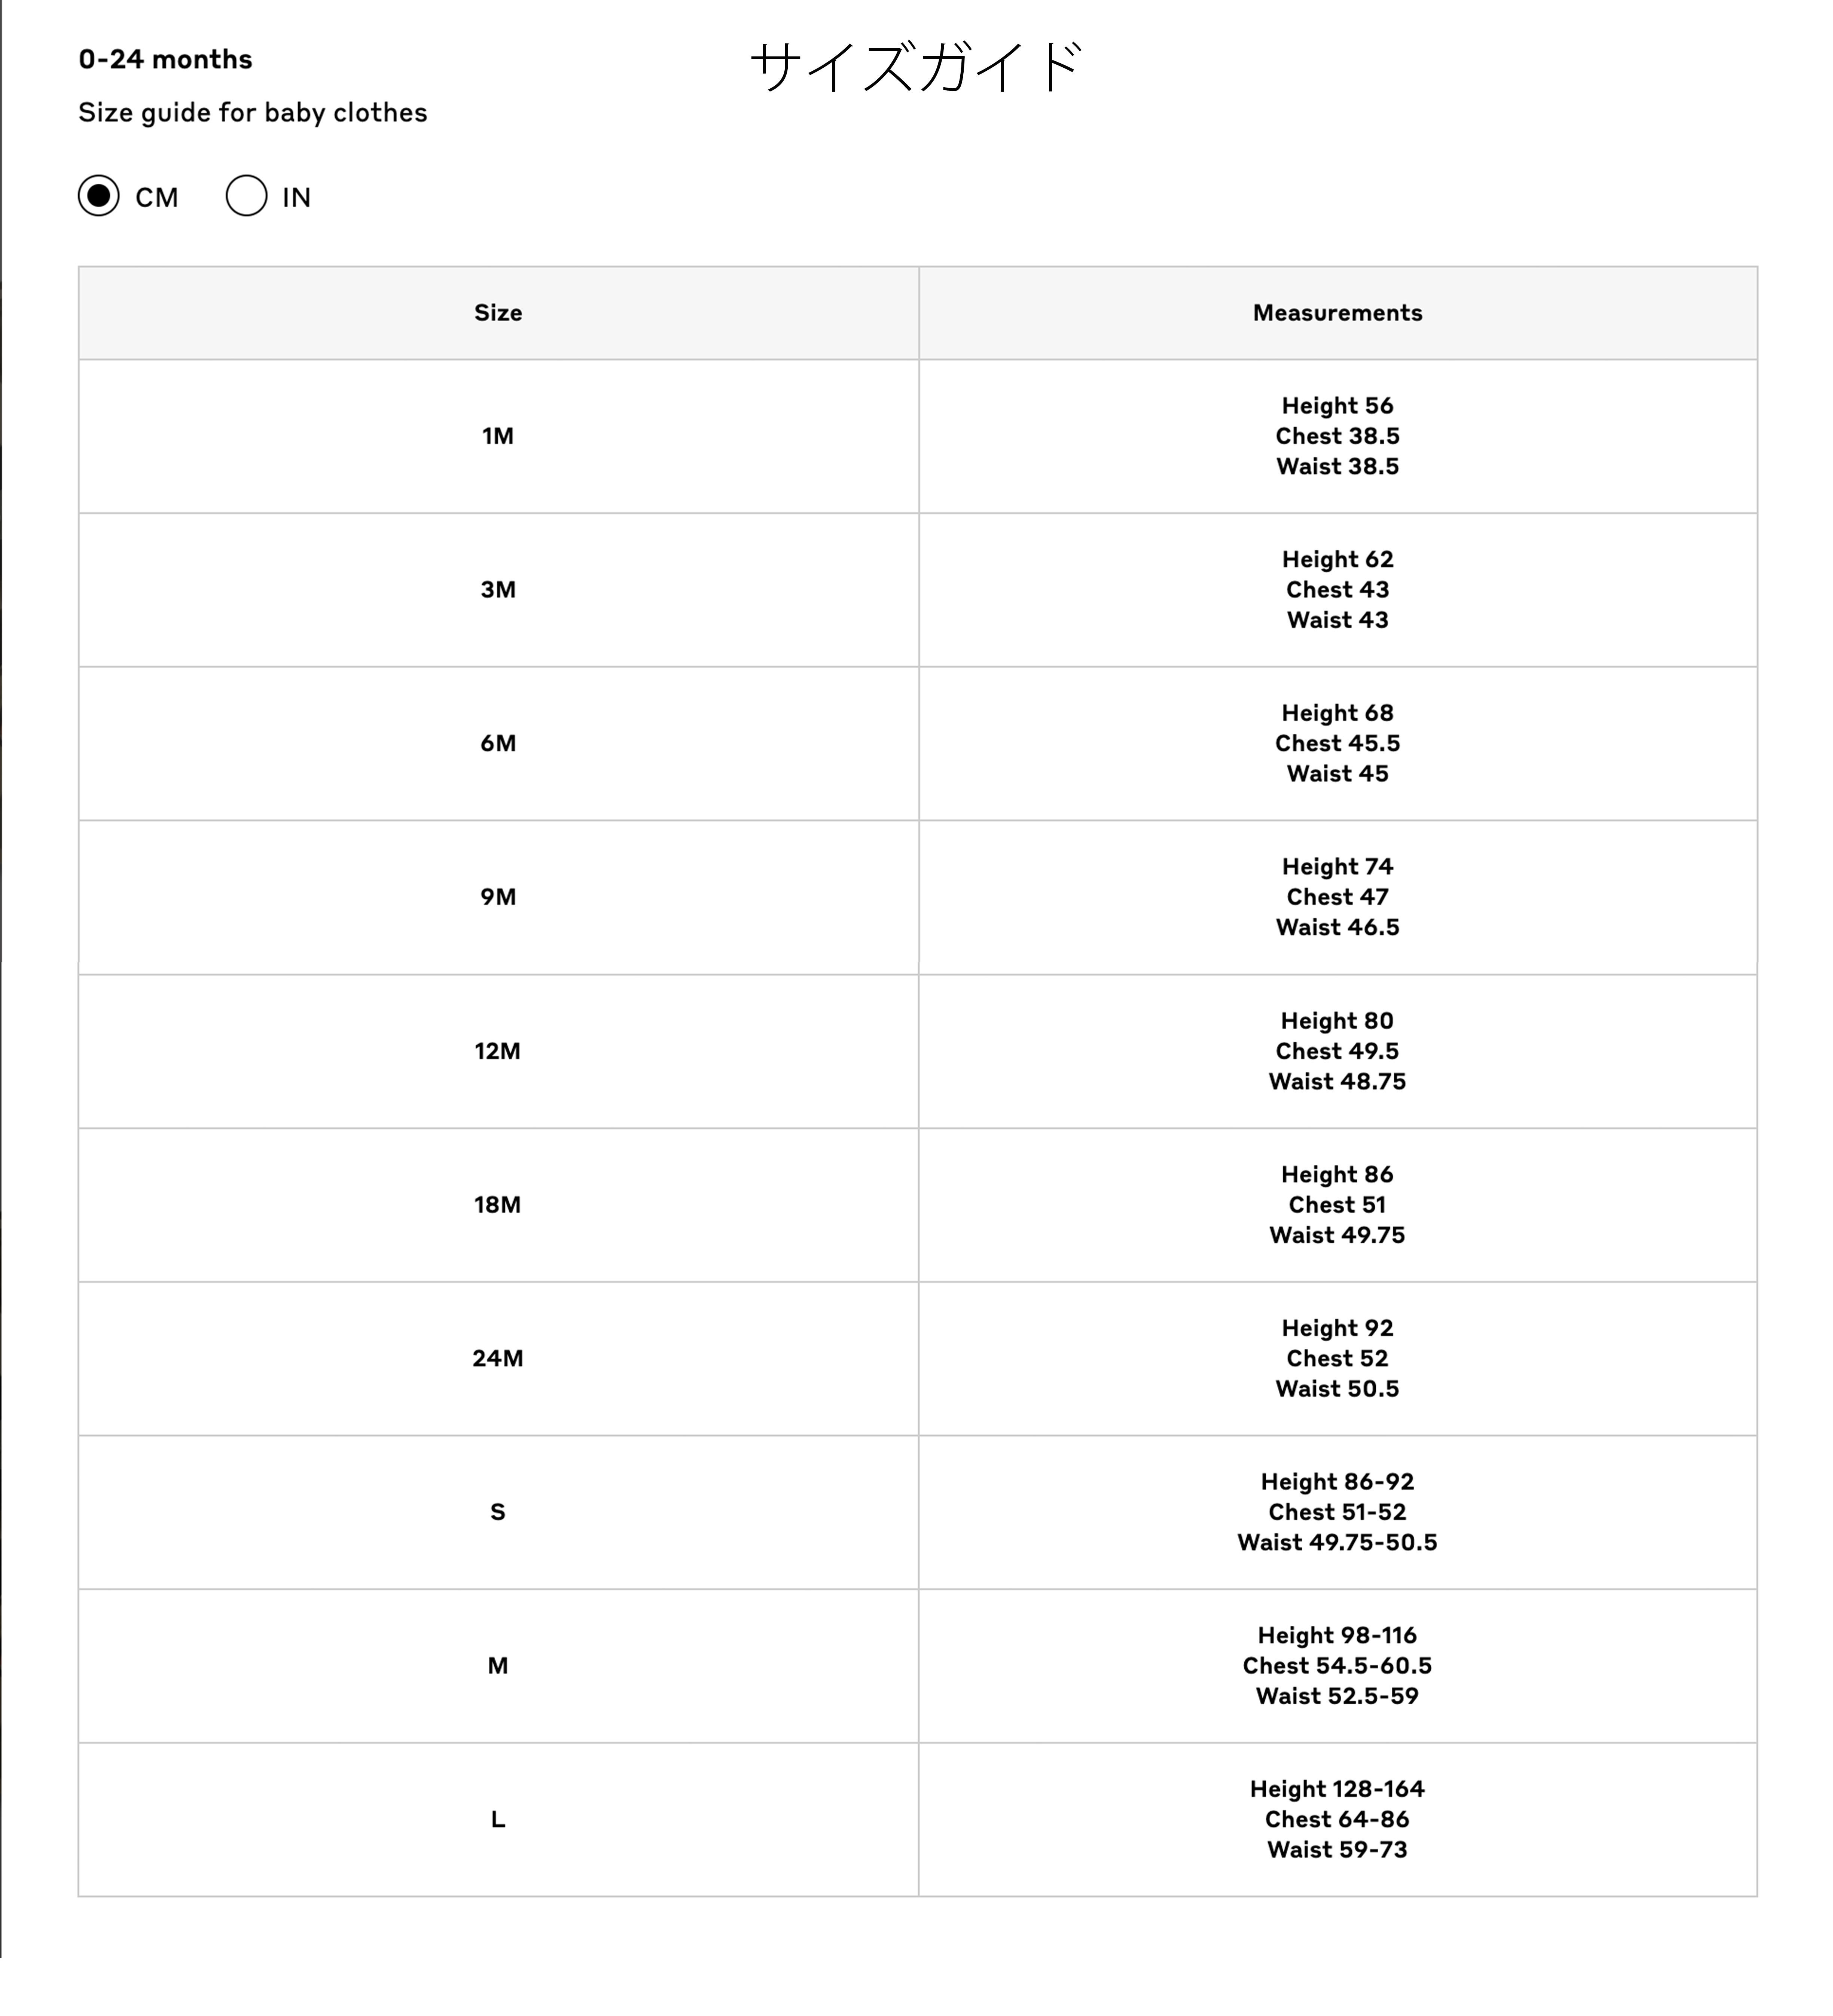Click the 12M size cell
The width and height of the screenshot is (1833, 2016).
498,1051
